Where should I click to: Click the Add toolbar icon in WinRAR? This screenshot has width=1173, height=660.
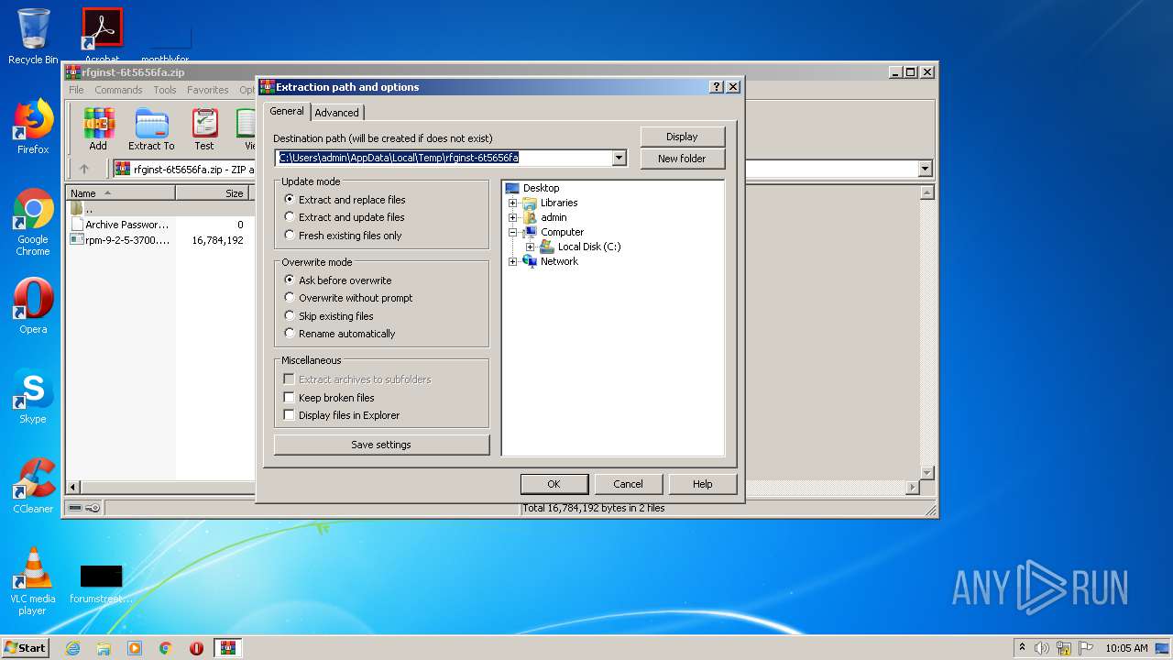(x=98, y=129)
